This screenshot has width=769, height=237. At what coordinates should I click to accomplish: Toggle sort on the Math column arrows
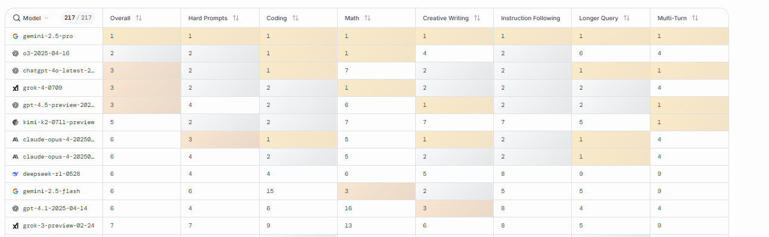(x=368, y=18)
